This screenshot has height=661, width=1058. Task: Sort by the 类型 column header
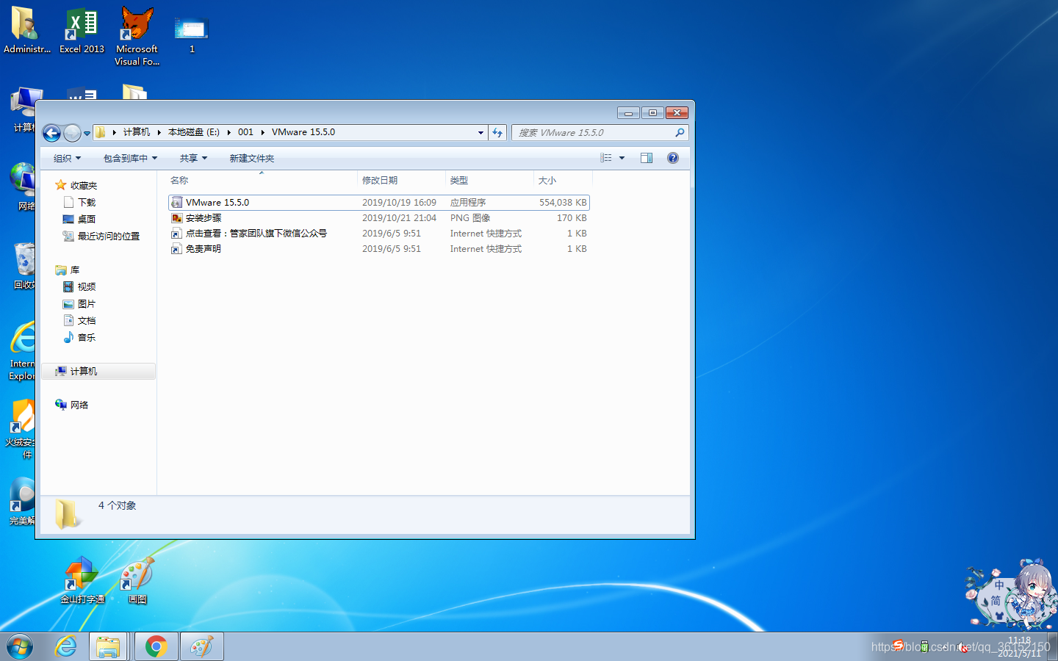[489, 180]
